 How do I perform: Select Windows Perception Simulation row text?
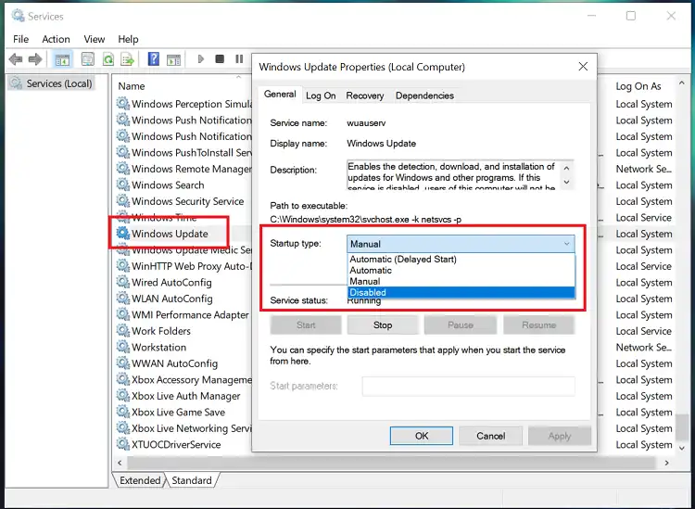click(x=192, y=104)
